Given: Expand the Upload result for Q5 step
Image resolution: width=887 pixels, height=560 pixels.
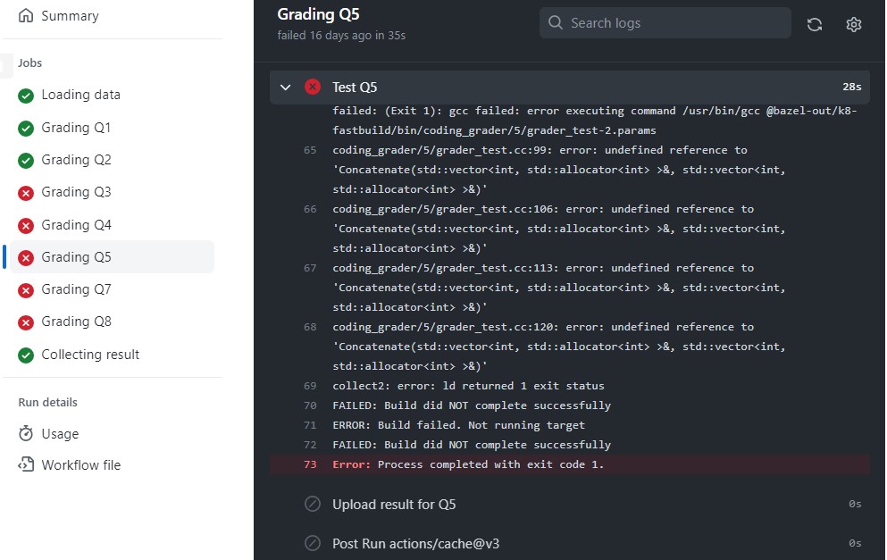Looking at the screenshot, I should (x=570, y=504).
